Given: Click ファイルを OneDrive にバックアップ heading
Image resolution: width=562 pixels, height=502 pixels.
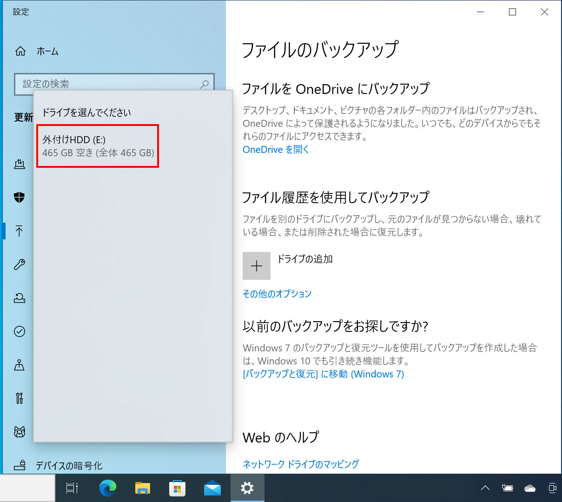Looking at the screenshot, I should click(x=336, y=88).
